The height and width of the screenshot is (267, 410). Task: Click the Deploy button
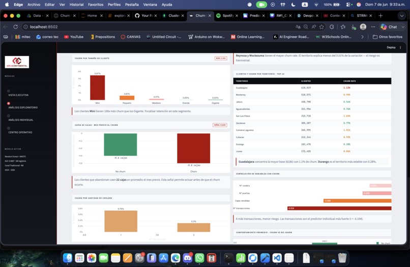coord(391,47)
